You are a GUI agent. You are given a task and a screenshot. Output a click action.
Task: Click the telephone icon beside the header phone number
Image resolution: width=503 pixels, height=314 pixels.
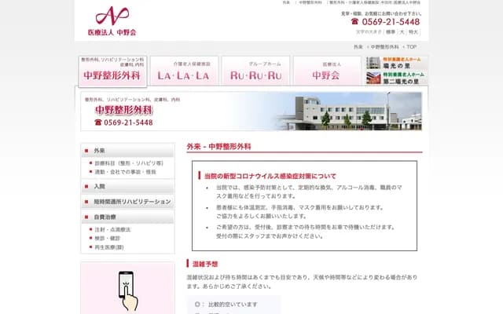click(x=354, y=21)
